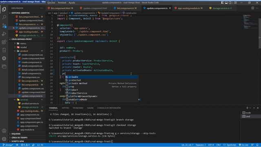
Task: Add a new terminal with plus icon
Action: (x=247, y=108)
